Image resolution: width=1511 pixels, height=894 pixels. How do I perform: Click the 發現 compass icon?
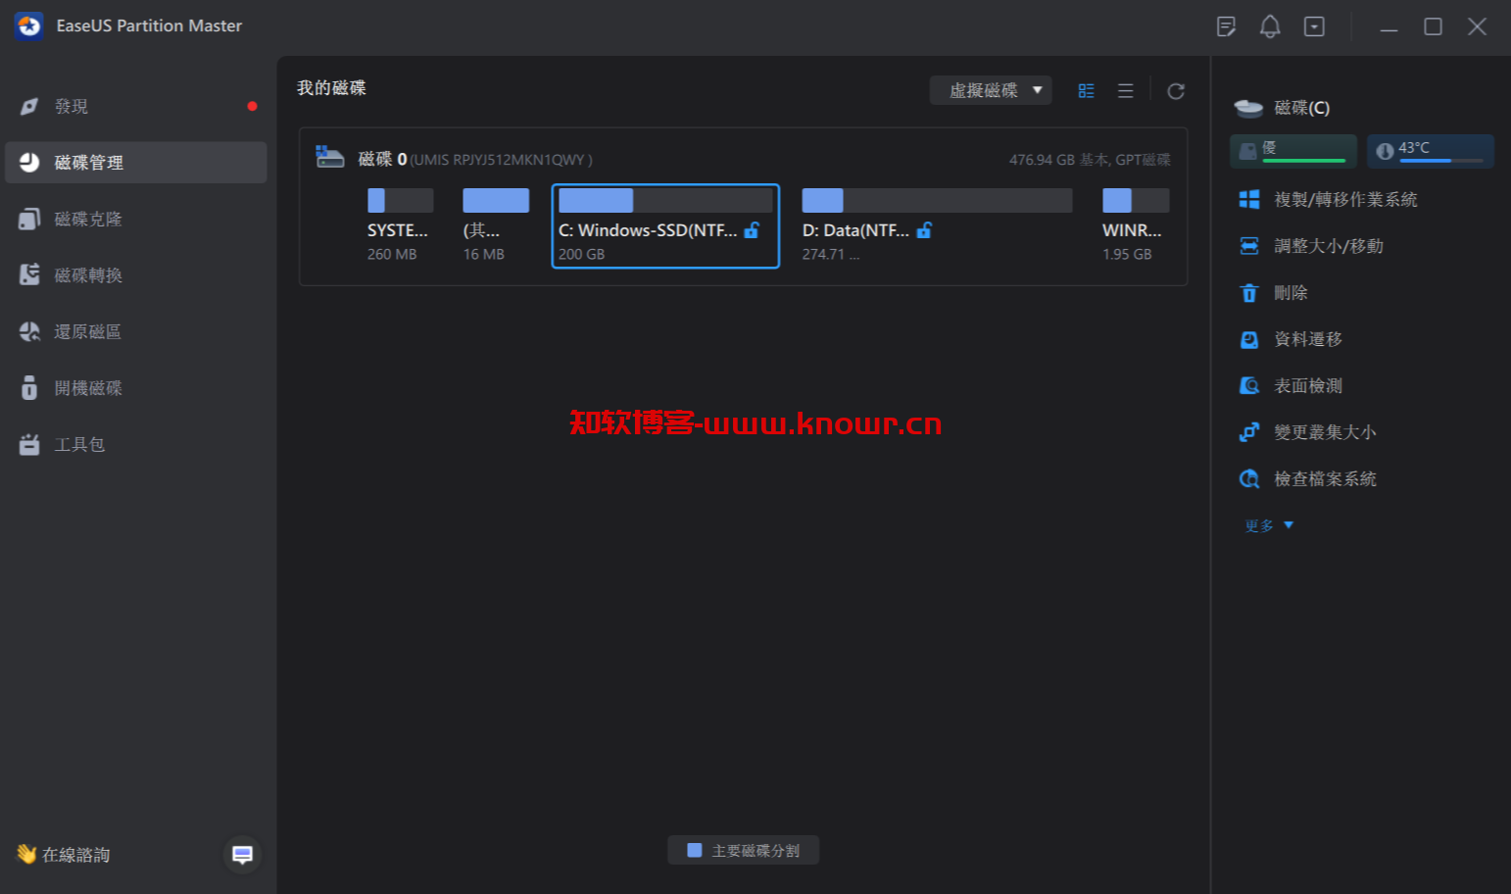click(x=29, y=106)
